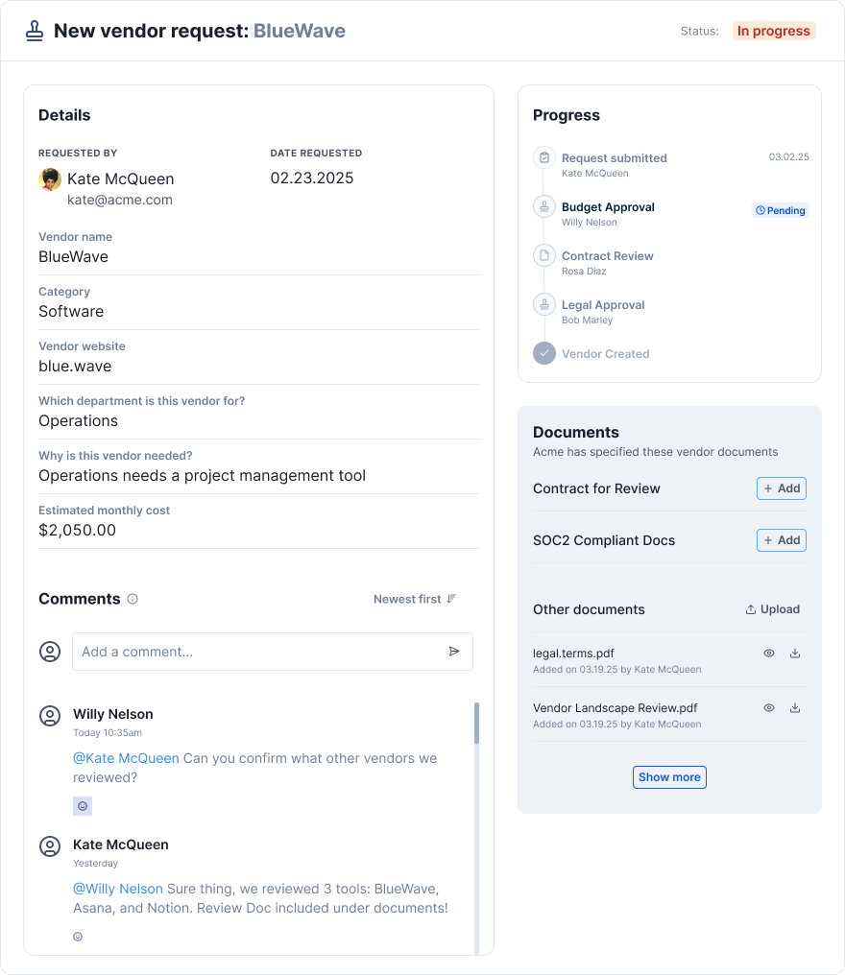845x975 pixels.
Task: Click the Vendor Created checkmark icon
Action: point(544,353)
